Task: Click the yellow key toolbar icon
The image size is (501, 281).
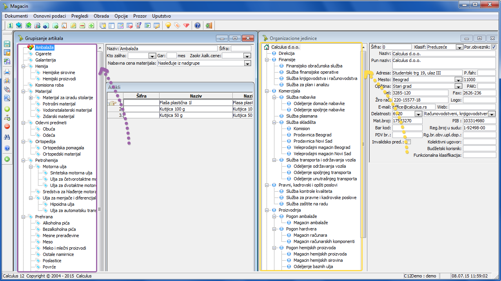Action: click(73, 25)
